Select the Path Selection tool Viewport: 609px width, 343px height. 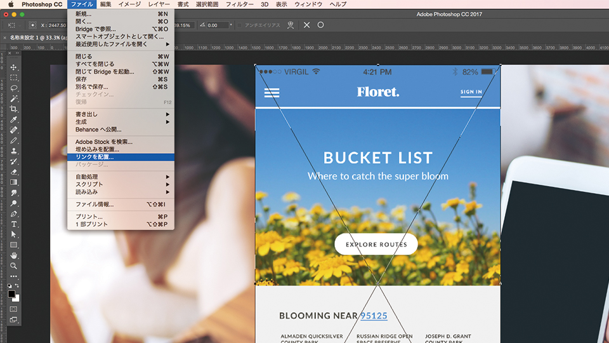(x=13, y=234)
